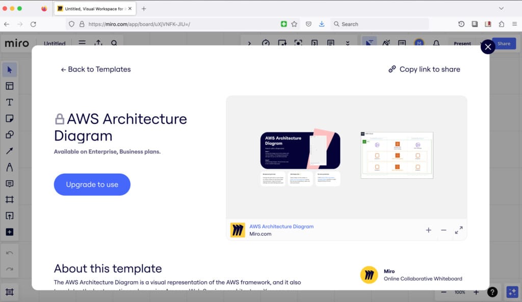Click the export board icon

(x=98, y=43)
